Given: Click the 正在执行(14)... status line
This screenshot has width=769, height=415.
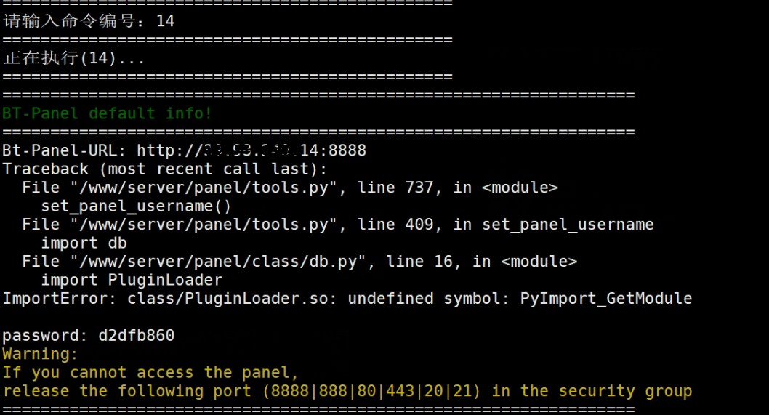Looking at the screenshot, I should coord(74,58).
